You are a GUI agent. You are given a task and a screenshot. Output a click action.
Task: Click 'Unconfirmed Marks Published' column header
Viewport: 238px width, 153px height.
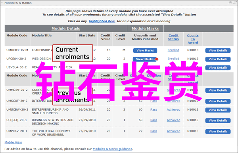145,37
